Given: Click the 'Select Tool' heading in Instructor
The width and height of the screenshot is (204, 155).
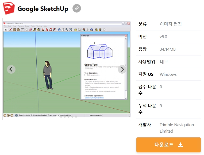Looking at the screenshot, I should pos(91,65).
